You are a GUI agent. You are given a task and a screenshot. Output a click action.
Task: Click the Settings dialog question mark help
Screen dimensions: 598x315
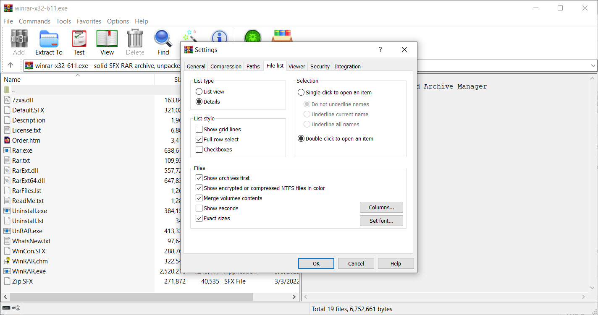pyautogui.click(x=380, y=49)
